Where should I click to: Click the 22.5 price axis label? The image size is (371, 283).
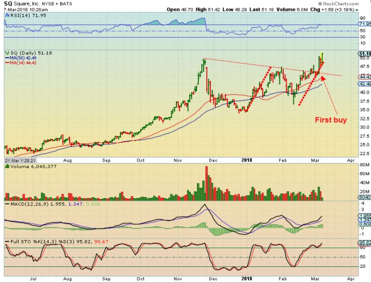click(x=365, y=154)
